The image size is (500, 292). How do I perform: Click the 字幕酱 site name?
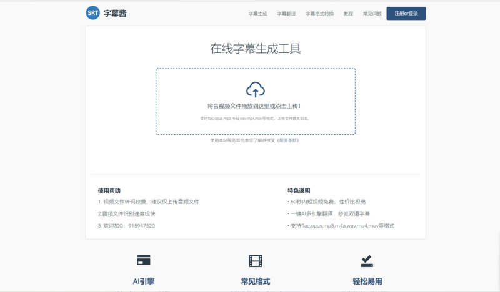(x=115, y=13)
